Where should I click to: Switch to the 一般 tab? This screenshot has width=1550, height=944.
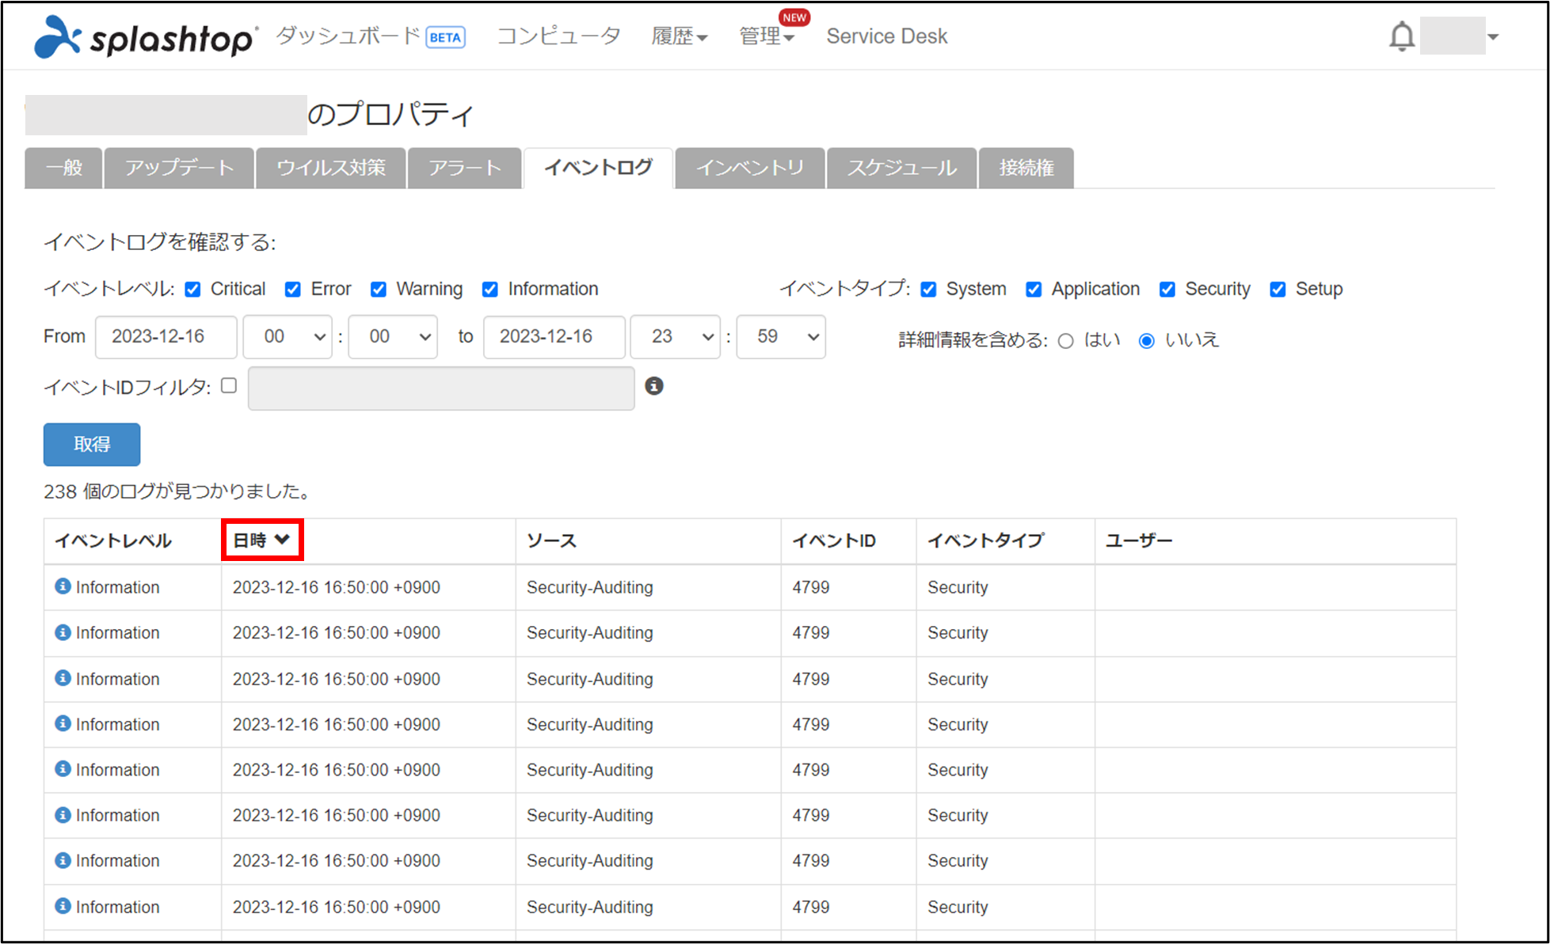64,168
